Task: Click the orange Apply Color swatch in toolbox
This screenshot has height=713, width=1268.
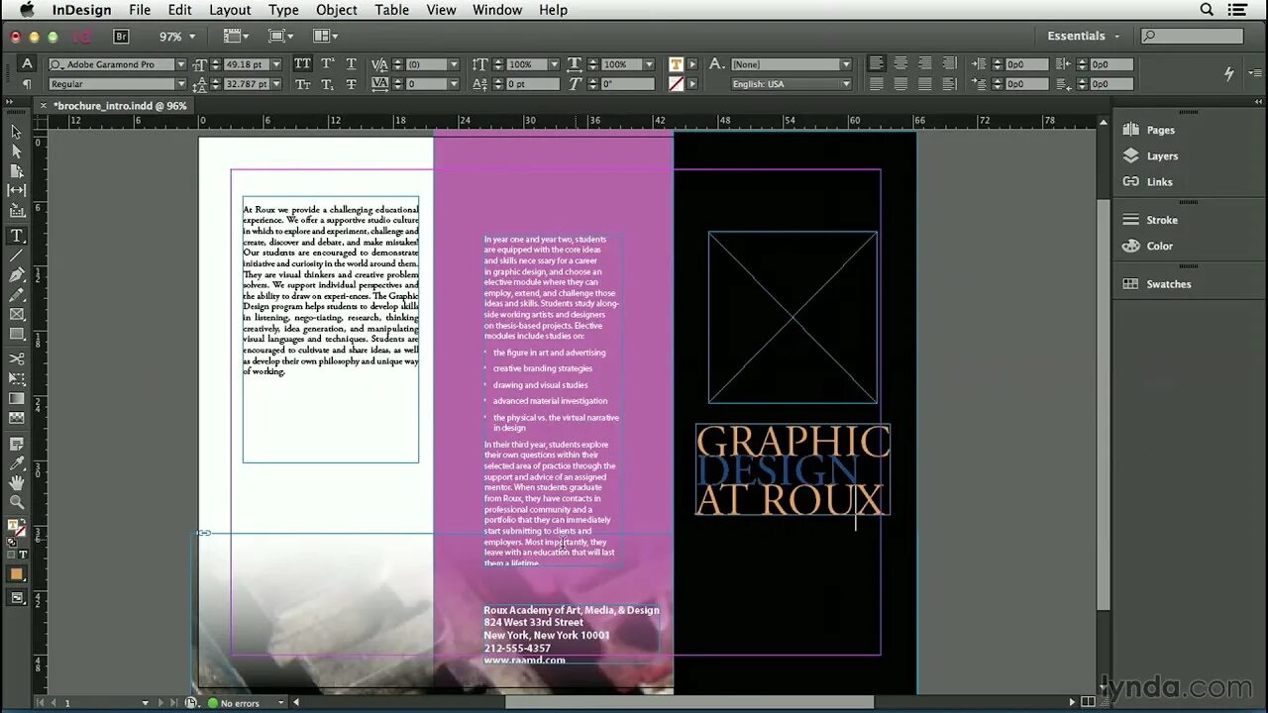Action: pyautogui.click(x=17, y=574)
